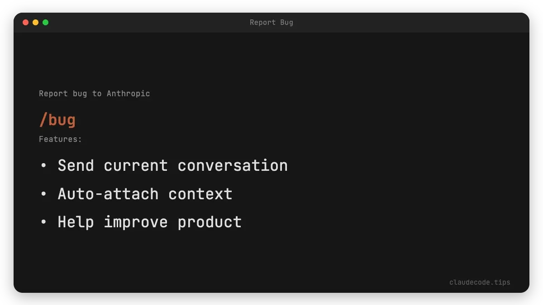Click the word "Help" in third bullet
Viewport: 543px width, 305px height.
[x=76, y=222]
